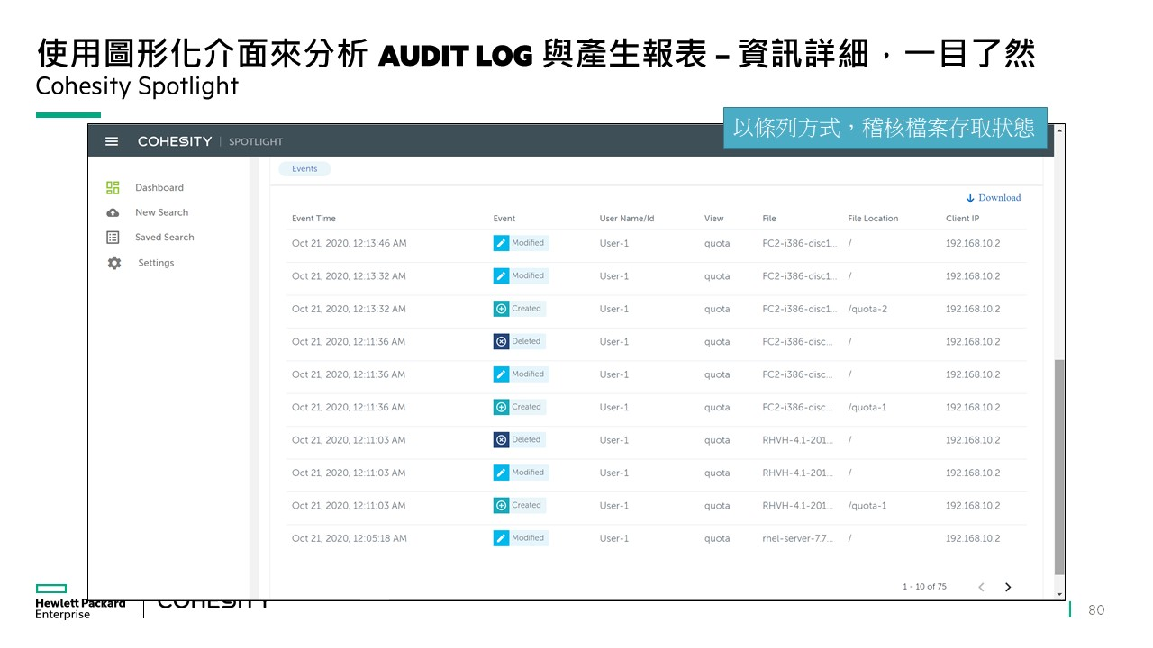Sort by Event Time column header
This screenshot has width=1153, height=648.
click(x=313, y=219)
